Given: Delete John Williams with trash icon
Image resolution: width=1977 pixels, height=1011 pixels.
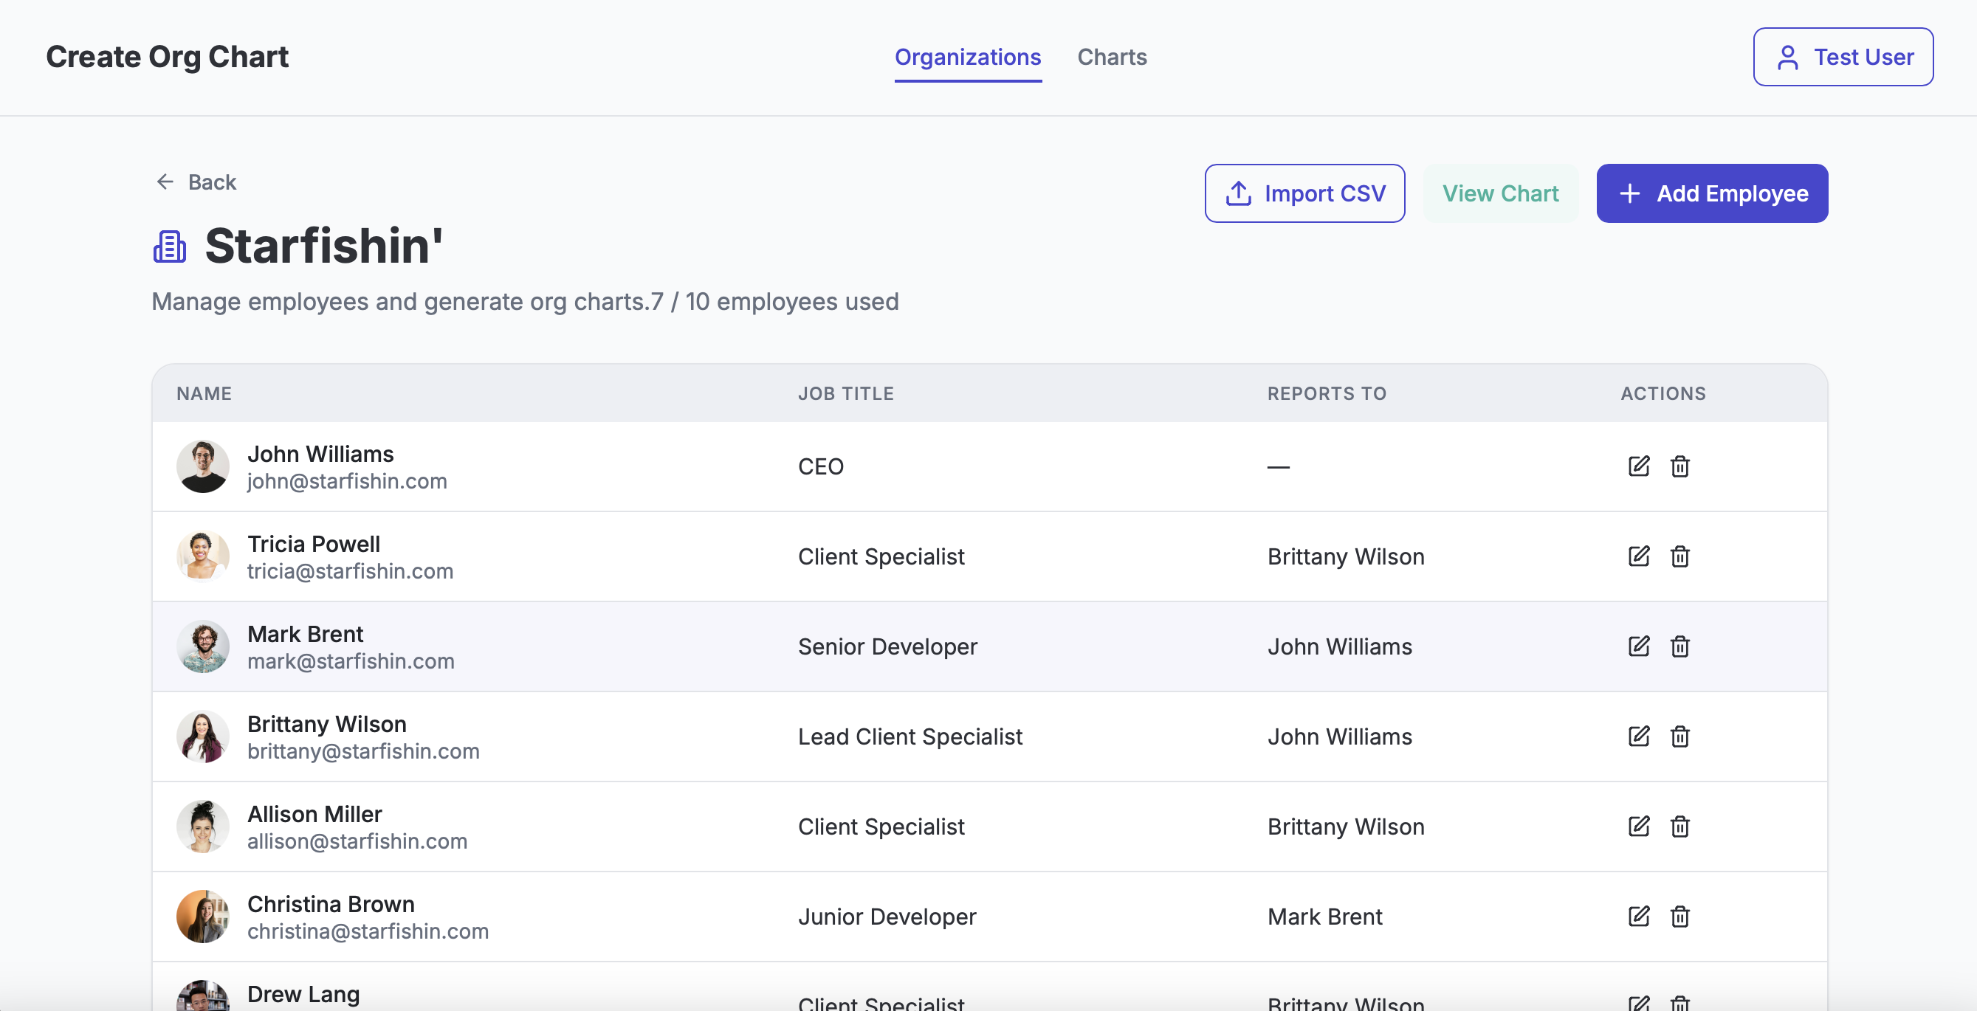Looking at the screenshot, I should 1679,466.
